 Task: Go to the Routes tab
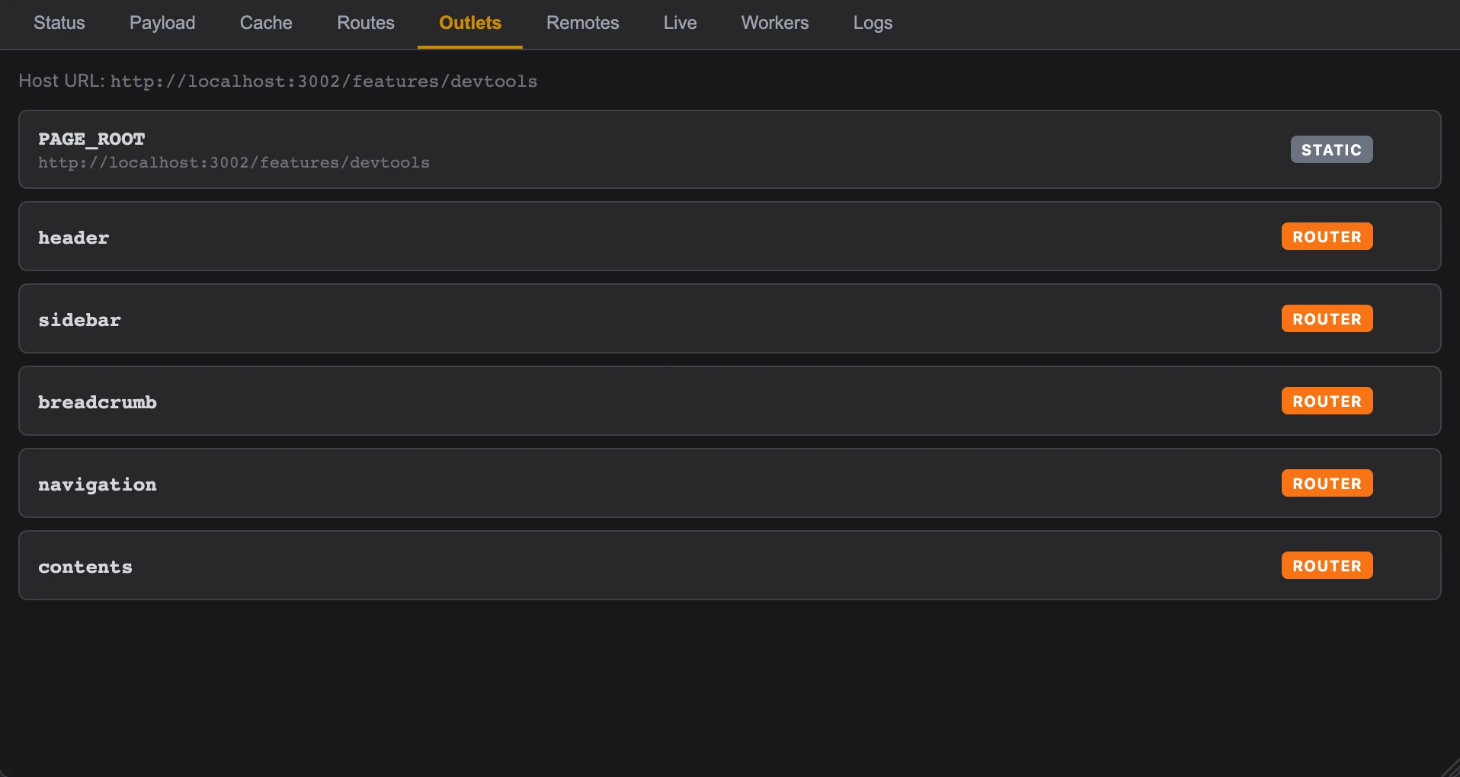point(366,23)
